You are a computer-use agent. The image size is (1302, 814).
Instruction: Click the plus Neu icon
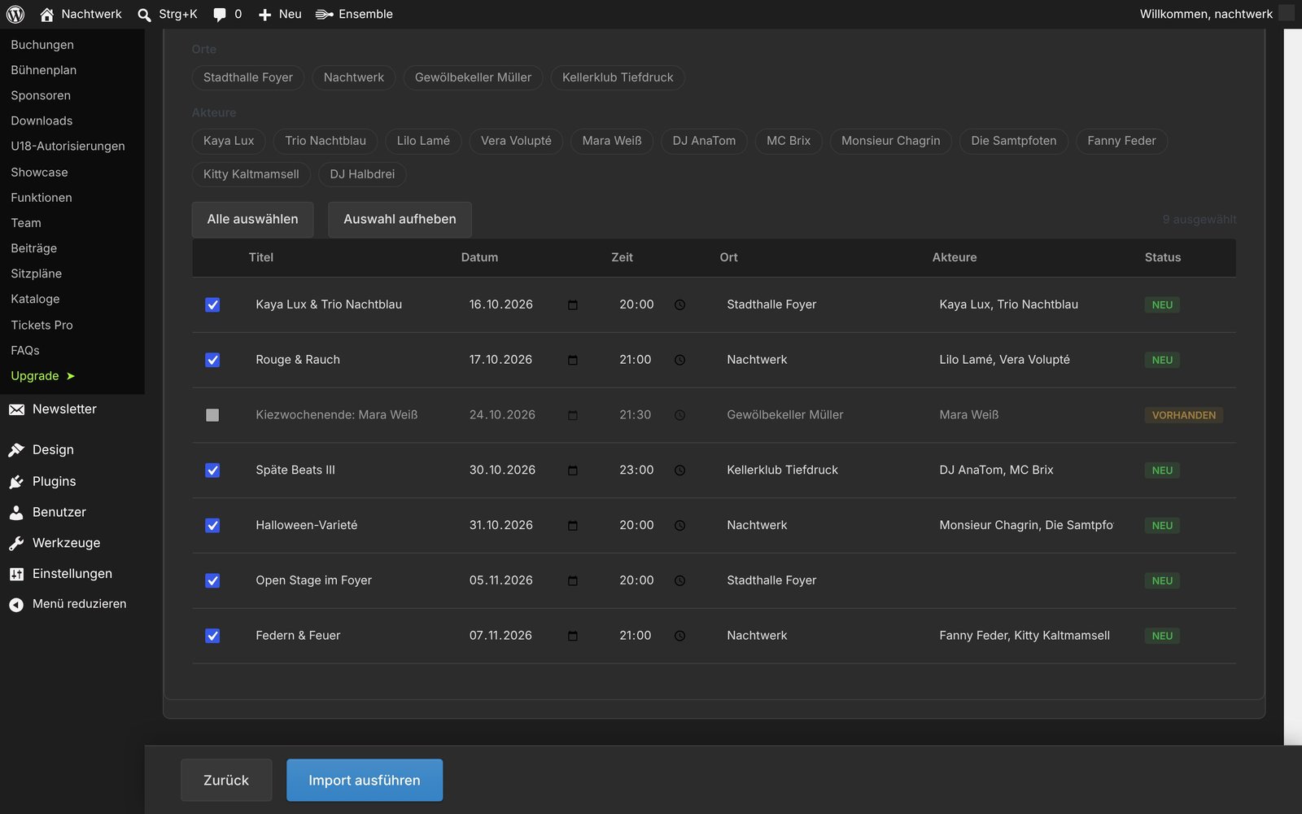[x=264, y=15]
